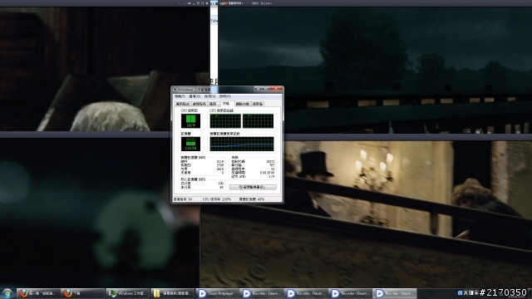Switch to the first Firefox taskbar button
The height and width of the screenshot is (299, 532).
[x=38, y=293]
